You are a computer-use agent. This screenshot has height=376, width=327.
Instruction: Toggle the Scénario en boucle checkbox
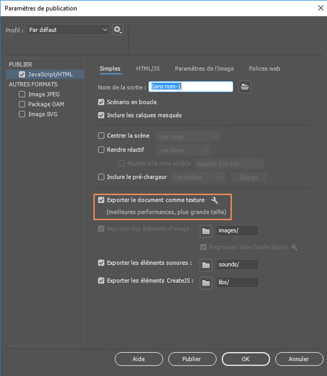pyautogui.click(x=101, y=102)
